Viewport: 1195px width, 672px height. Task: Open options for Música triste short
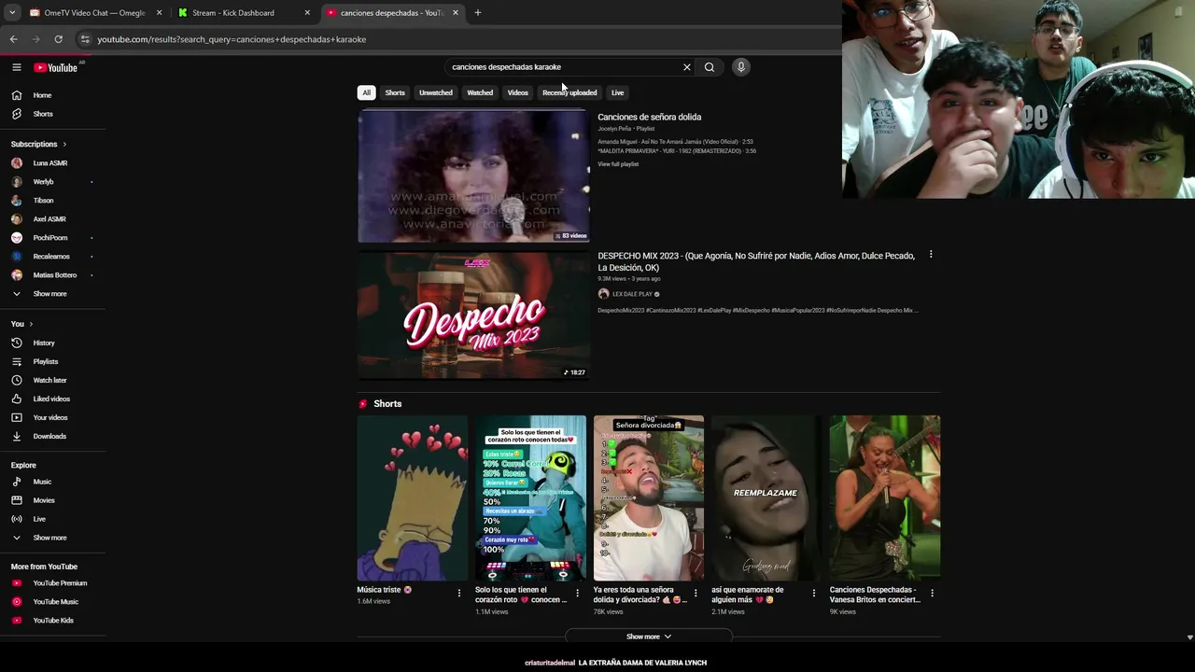[x=458, y=593]
